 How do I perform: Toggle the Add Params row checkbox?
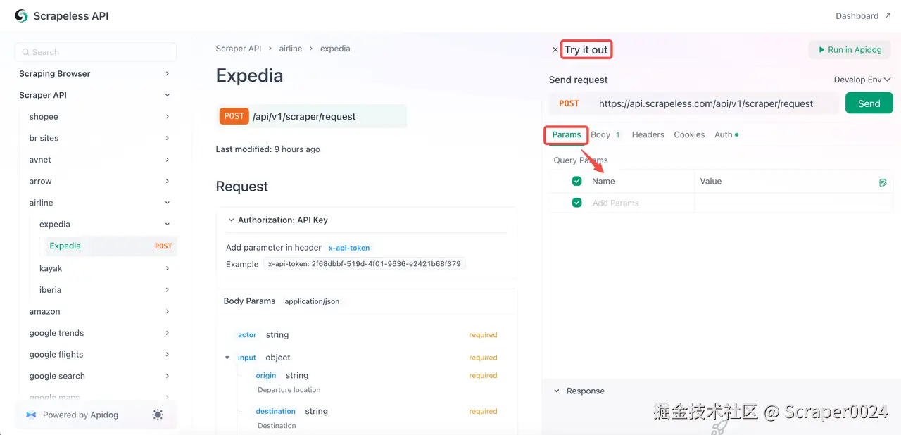(576, 202)
